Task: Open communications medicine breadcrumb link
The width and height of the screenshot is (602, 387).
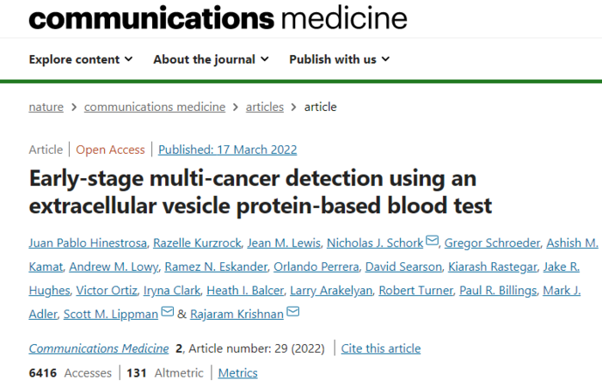Action: (155, 107)
